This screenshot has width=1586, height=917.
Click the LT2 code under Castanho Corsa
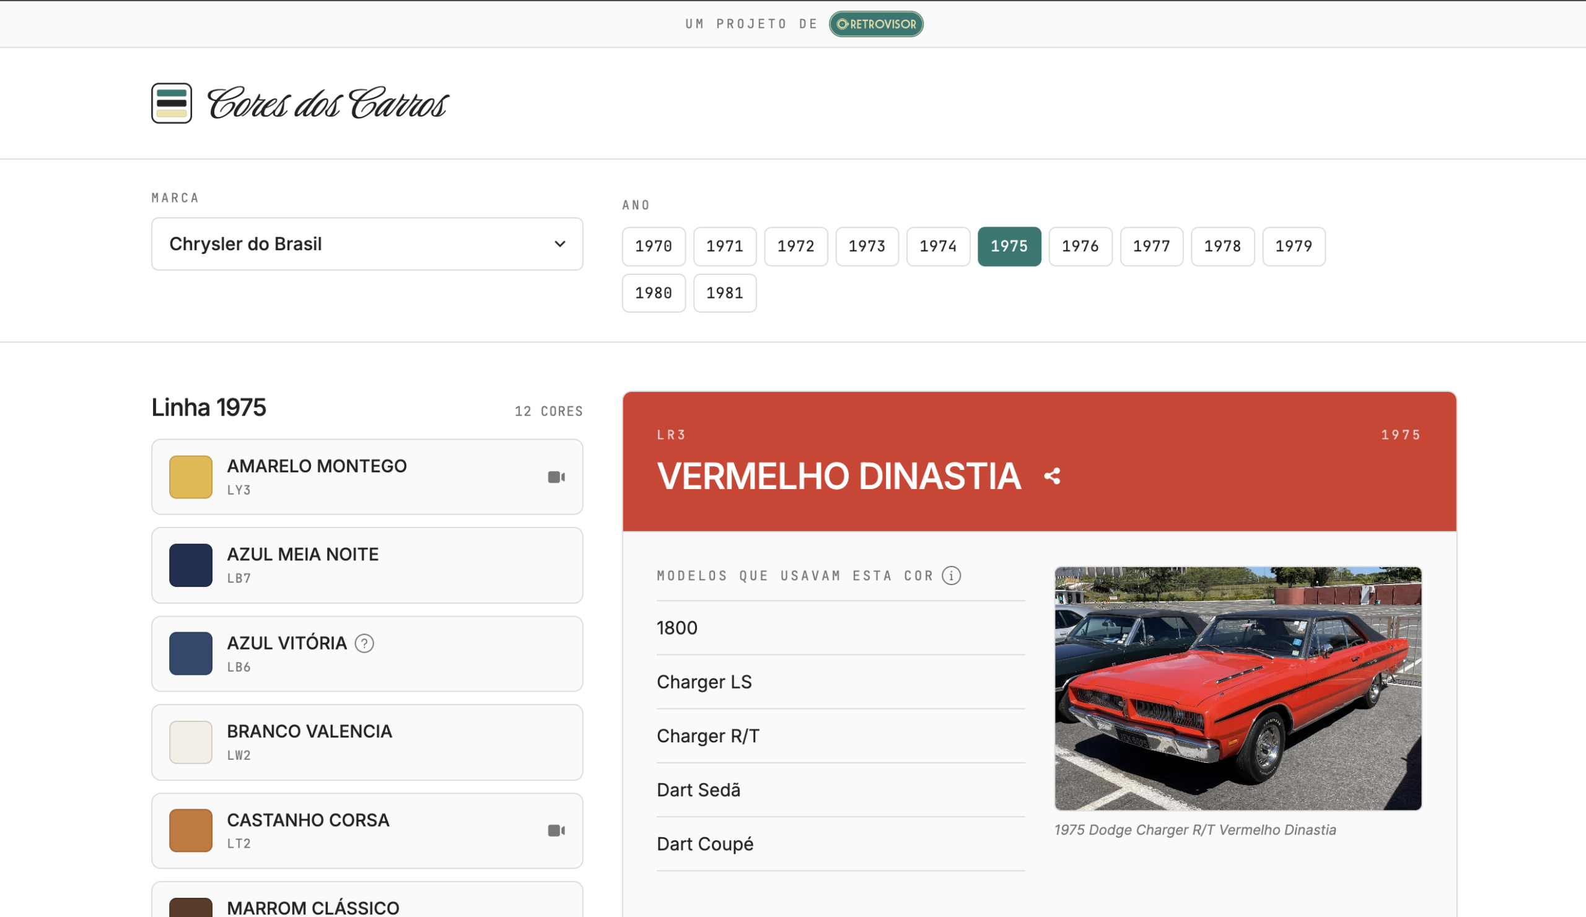click(239, 843)
